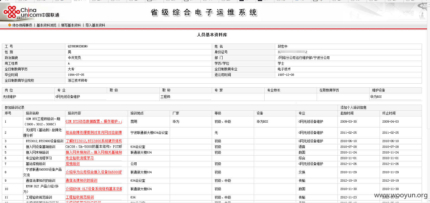Click the China Unicom logo
The height and width of the screenshot is (203, 430).
(x=31, y=12)
